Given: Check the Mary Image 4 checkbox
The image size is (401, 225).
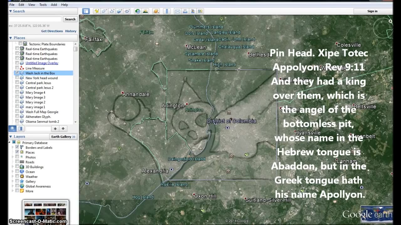Looking at the screenshot, I should point(17,92).
